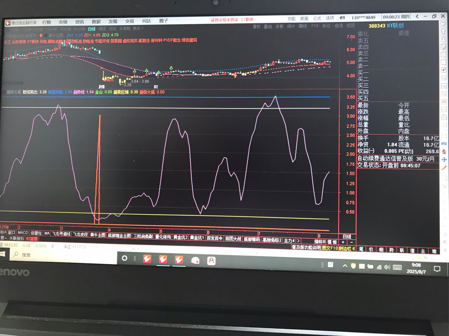Open the 选项 settings option
Screen dimensions: 449x336
coord(330,18)
